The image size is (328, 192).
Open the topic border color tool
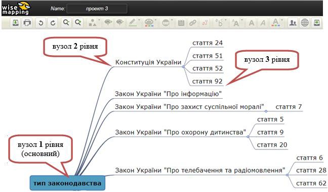133,23
